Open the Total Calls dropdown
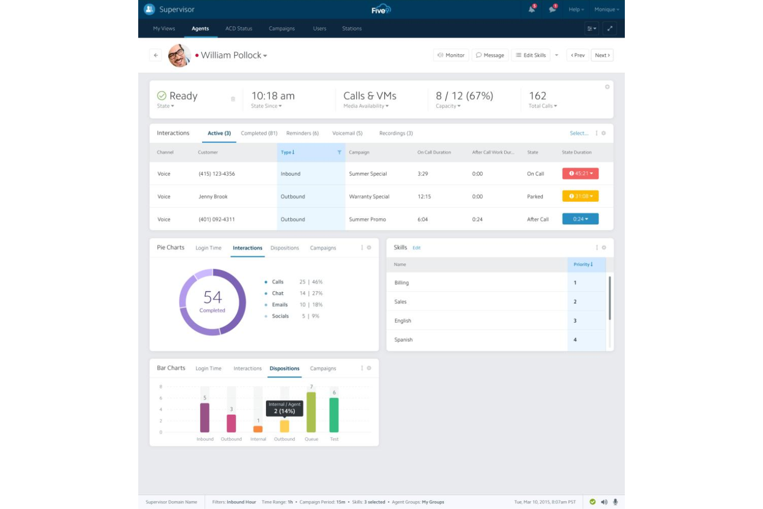763x509 pixels. tap(543, 106)
